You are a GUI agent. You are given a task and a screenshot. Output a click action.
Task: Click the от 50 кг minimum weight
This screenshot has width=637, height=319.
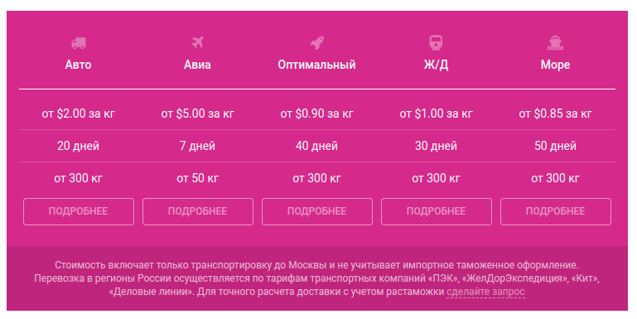197,178
